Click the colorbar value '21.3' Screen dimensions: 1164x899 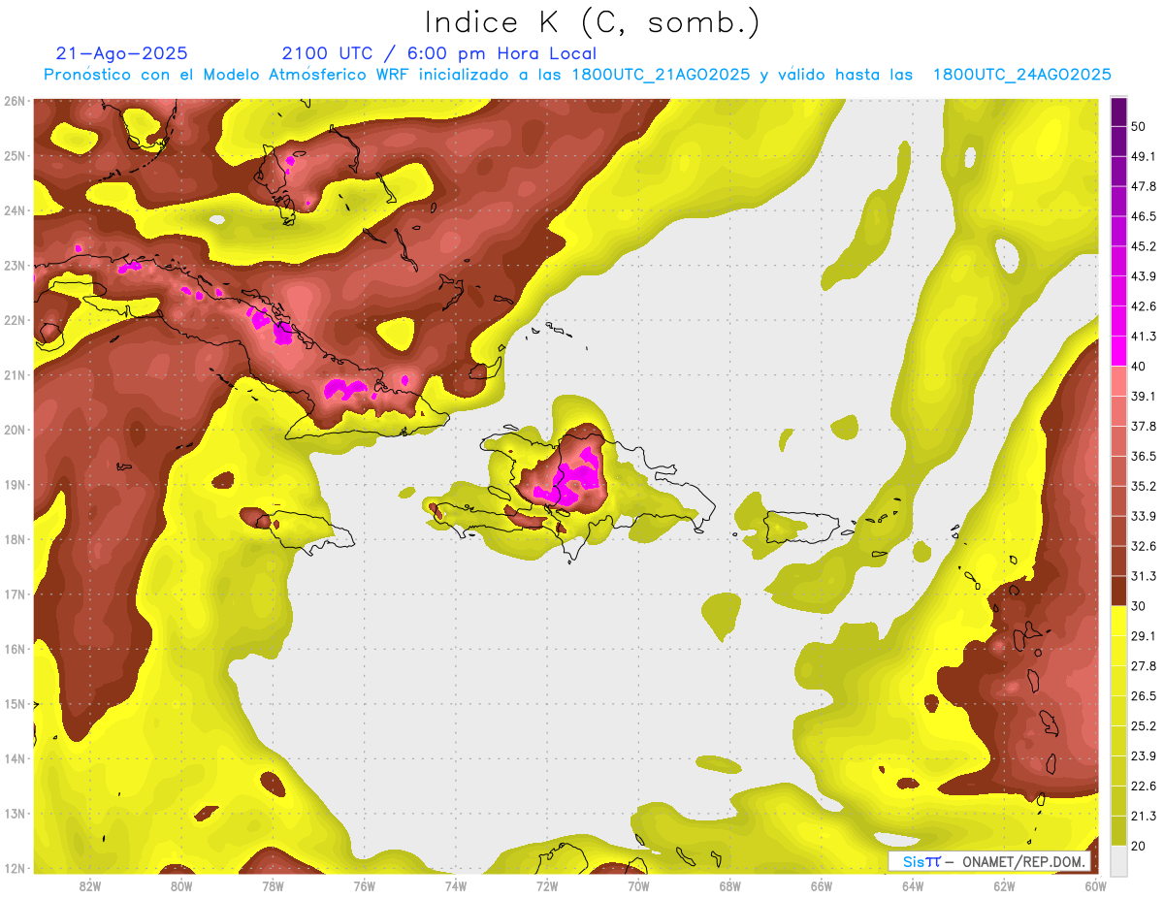(x=1144, y=816)
